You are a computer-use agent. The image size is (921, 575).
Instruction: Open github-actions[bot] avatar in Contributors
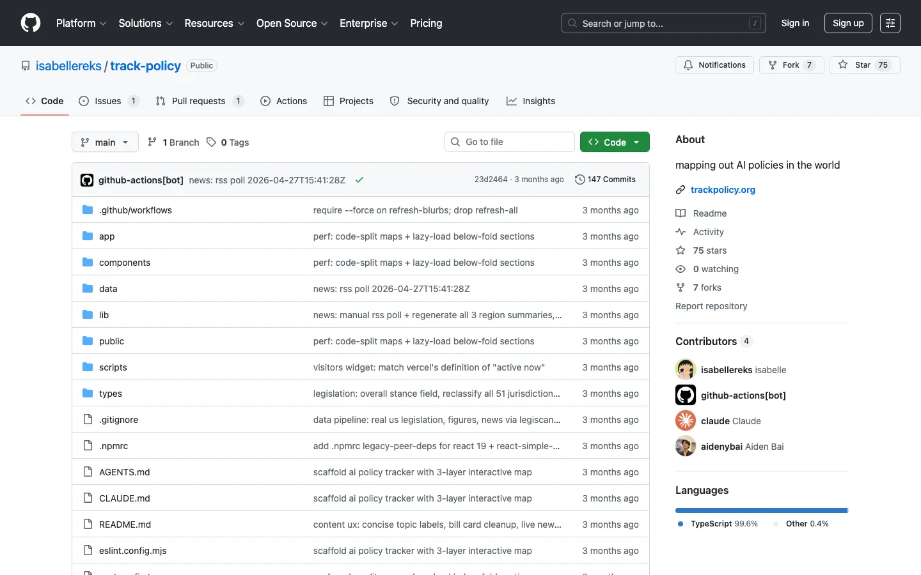click(686, 395)
